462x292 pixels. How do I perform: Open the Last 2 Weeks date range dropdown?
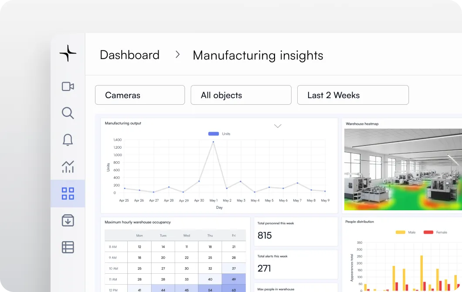tap(353, 95)
